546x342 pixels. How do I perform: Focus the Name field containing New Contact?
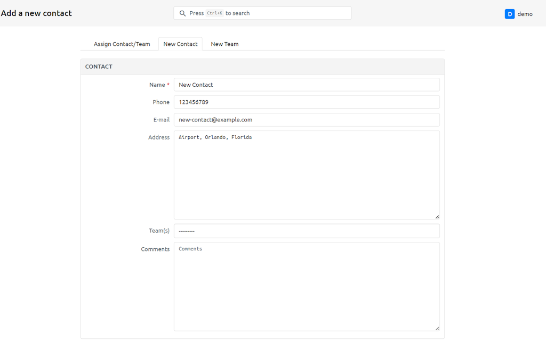tap(307, 85)
